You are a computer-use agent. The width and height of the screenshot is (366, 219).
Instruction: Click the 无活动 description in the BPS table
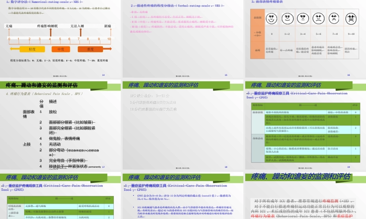click(x=55, y=144)
